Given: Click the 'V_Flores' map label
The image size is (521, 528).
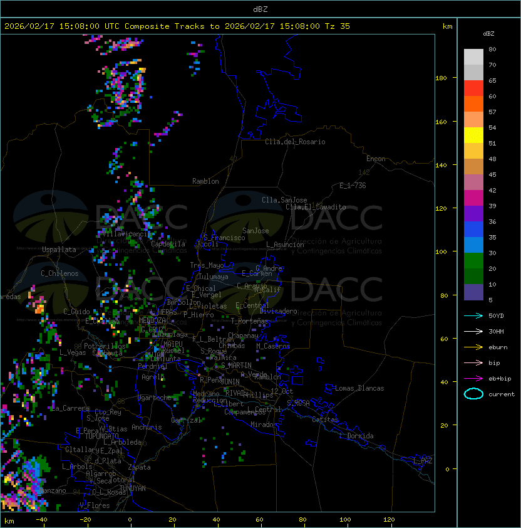Looking at the screenshot, I should pos(95,505).
